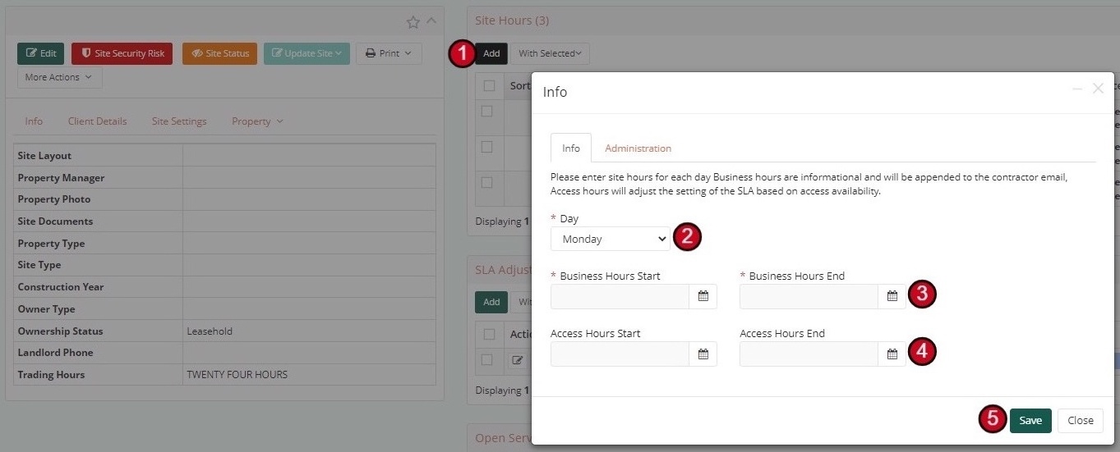Viewport: 1120px width, 452px height.
Task: Click the Construction Year row label
Action: 61,287
